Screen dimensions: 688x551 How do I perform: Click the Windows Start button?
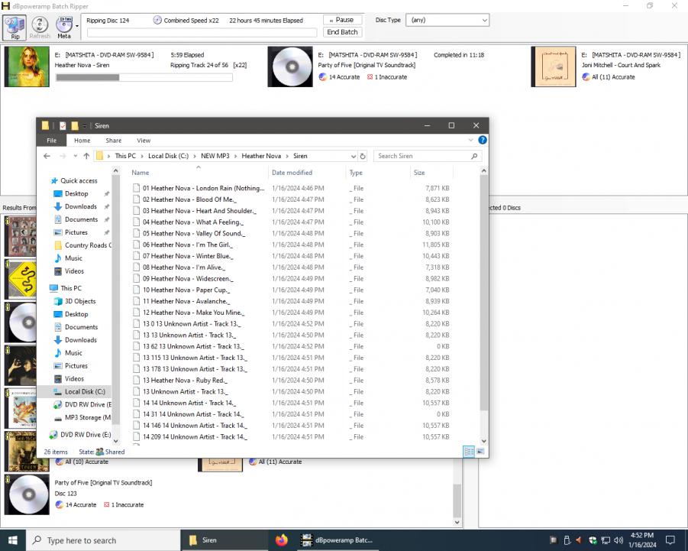(x=13, y=540)
